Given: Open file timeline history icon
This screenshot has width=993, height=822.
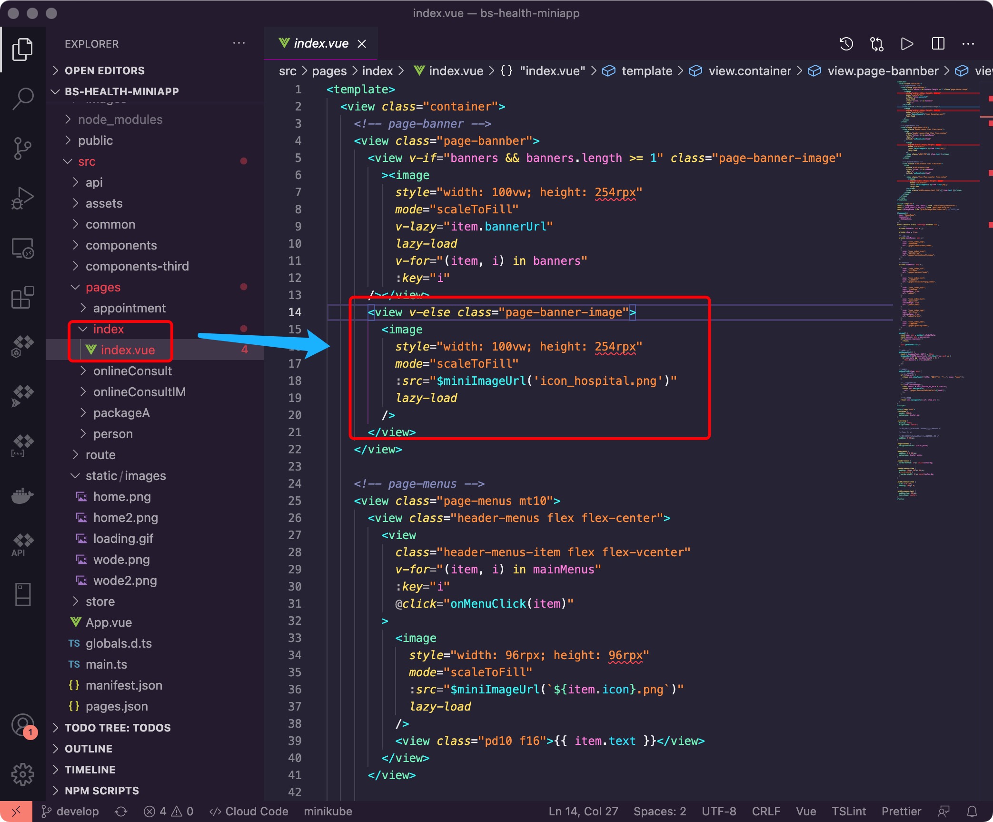Looking at the screenshot, I should click(x=846, y=44).
